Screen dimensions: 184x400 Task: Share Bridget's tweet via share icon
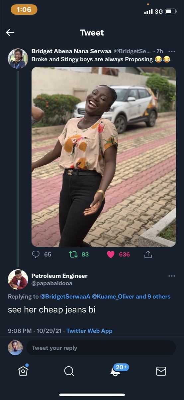coord(148,254)
